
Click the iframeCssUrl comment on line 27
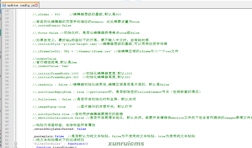click(x=105, y=51)
